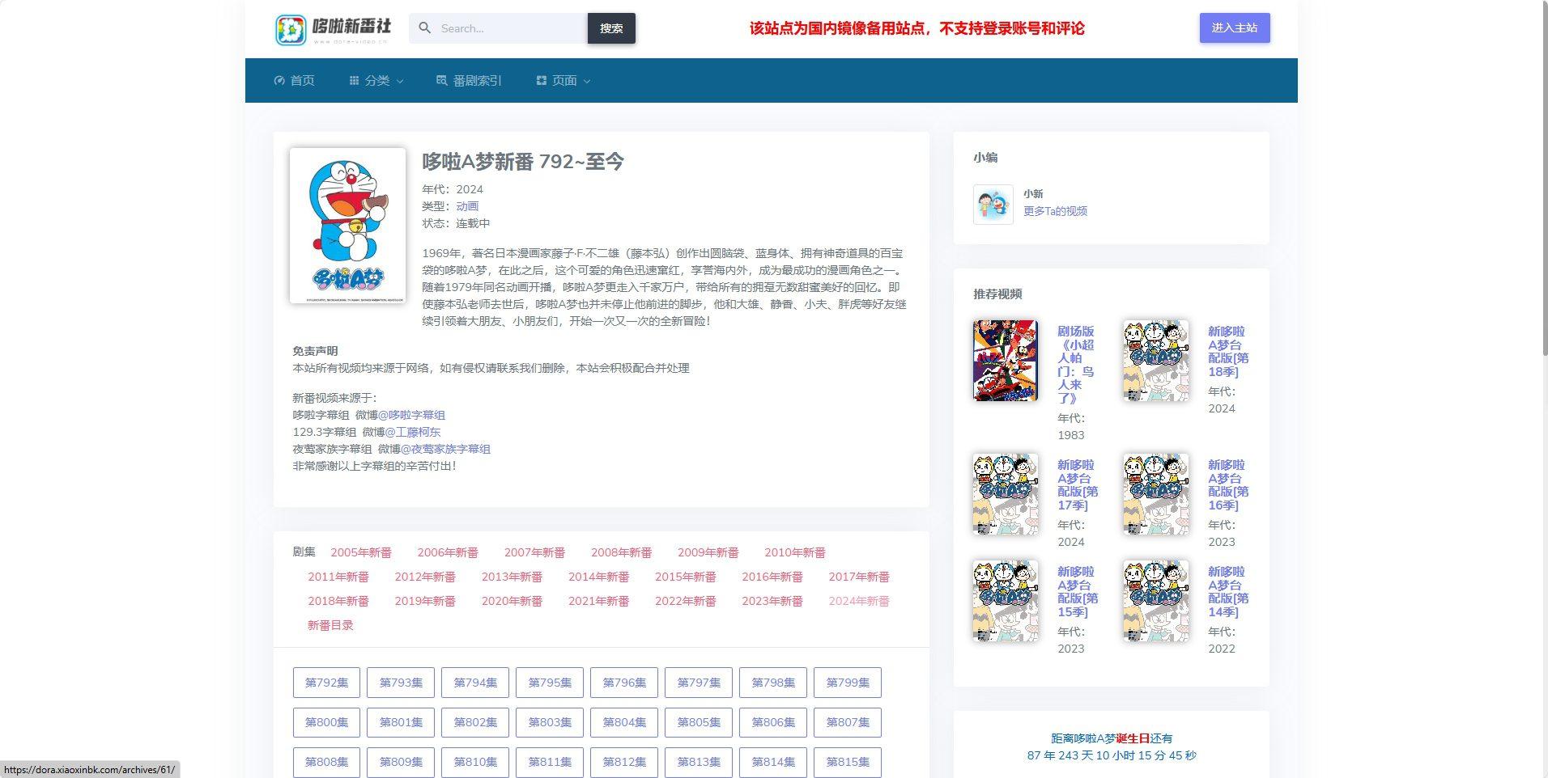Click the page icon beside 页面
Screen dimensions: 1548x778
click(540, 80)
